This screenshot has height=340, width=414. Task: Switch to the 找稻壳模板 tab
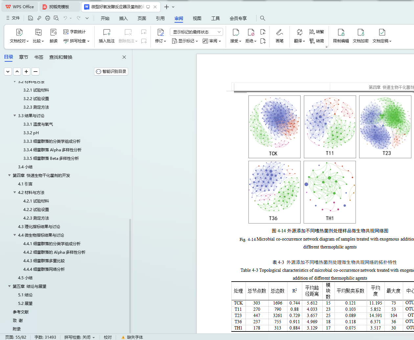point(60,7)
